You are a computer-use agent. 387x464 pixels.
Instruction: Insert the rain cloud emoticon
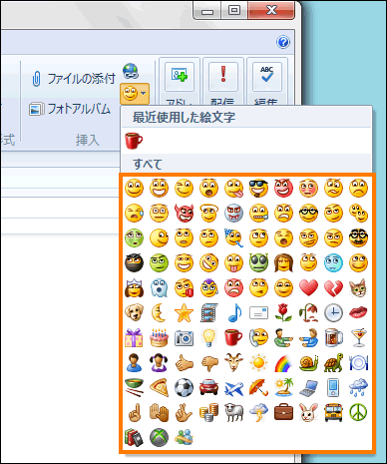(x=358, y=387)
